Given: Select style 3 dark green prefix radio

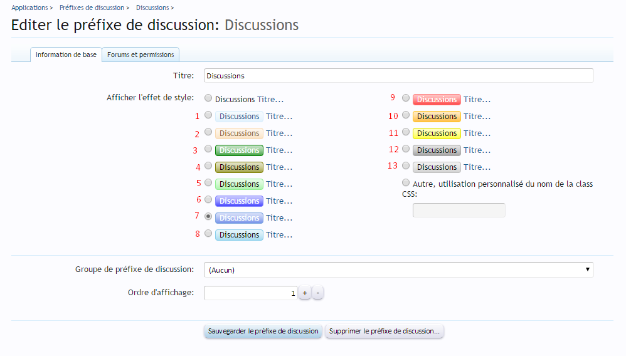Looking at the screenshot, I should 208,150.
